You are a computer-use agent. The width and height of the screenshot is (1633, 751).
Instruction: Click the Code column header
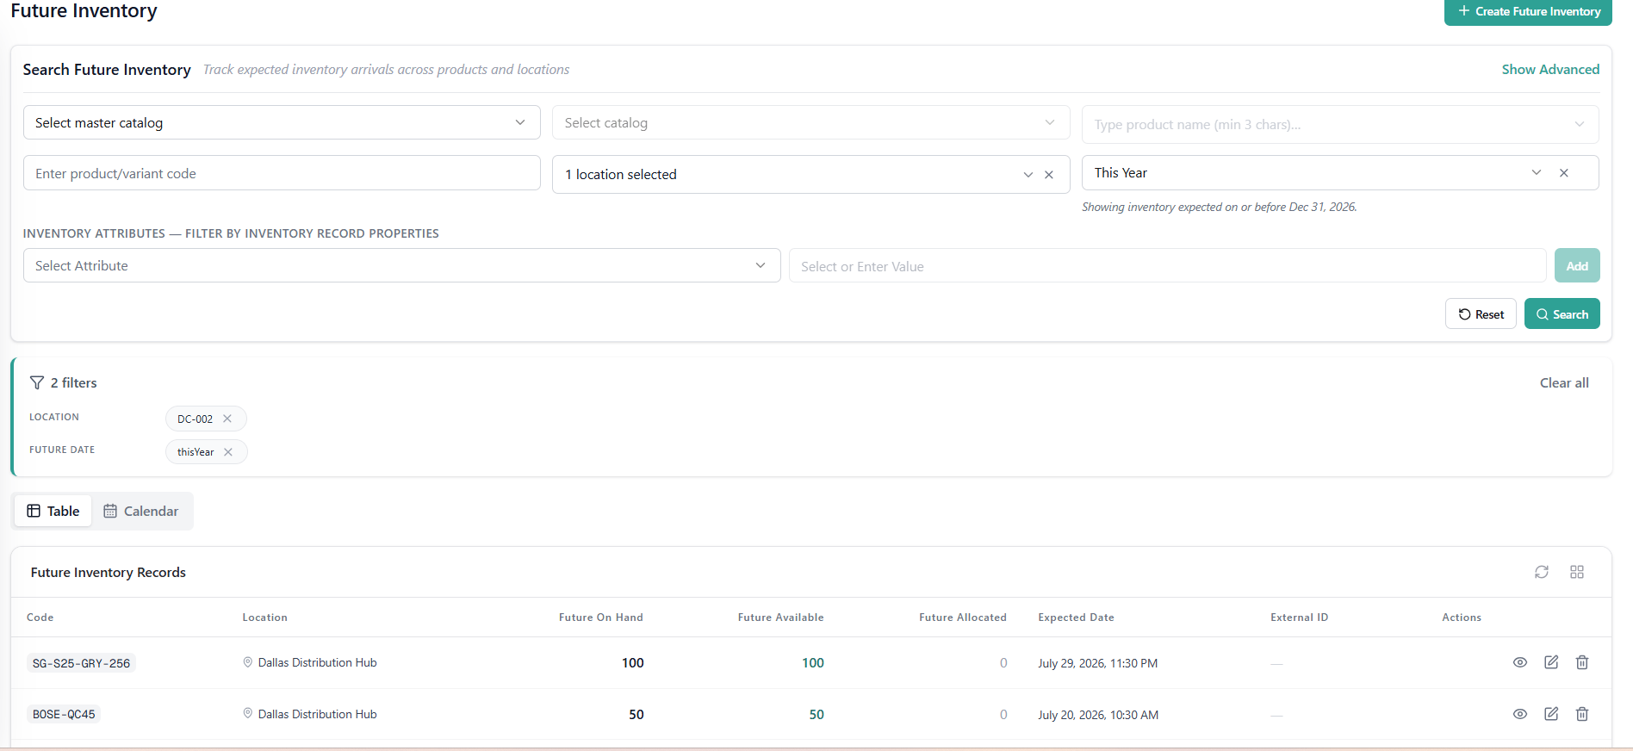pos(40,618)
